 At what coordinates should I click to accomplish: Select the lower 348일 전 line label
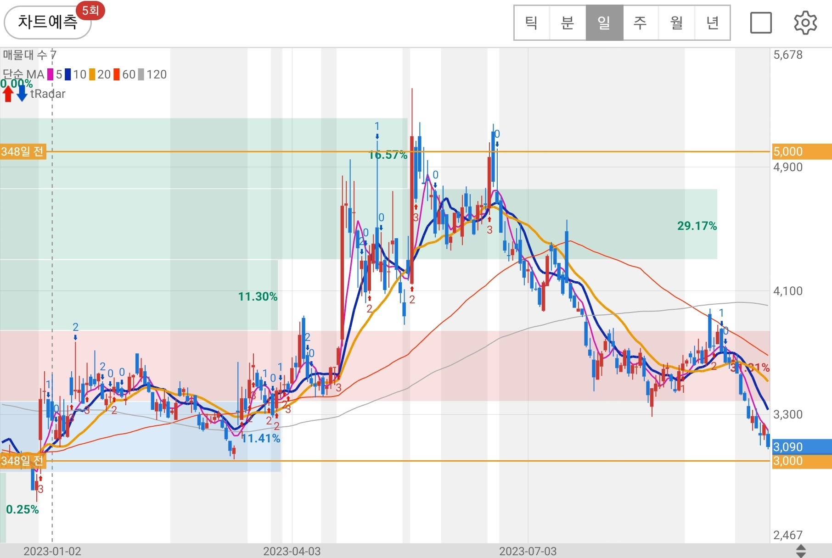[x=23, y=461]
